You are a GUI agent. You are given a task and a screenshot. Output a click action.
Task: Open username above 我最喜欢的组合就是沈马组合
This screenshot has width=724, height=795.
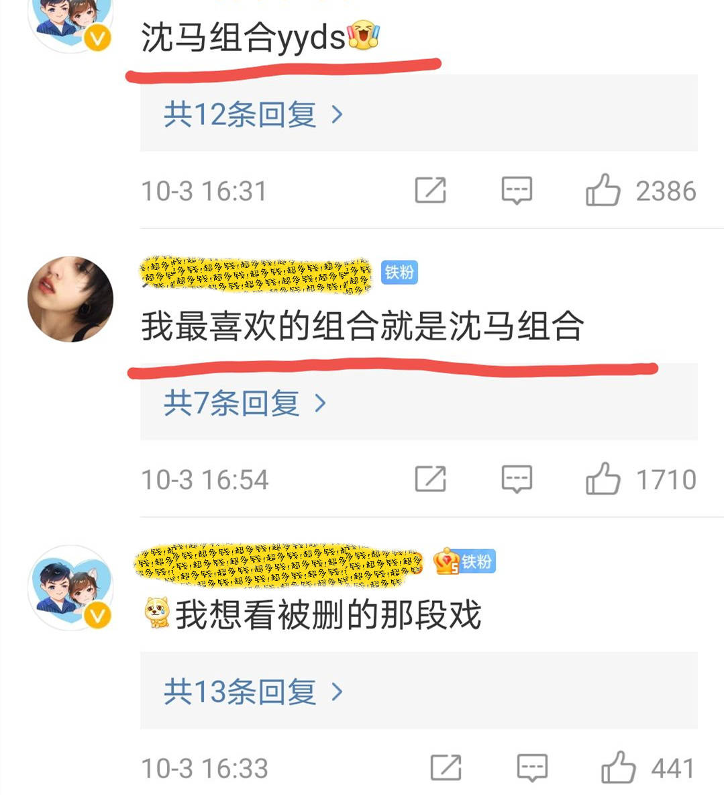(256, 275)
